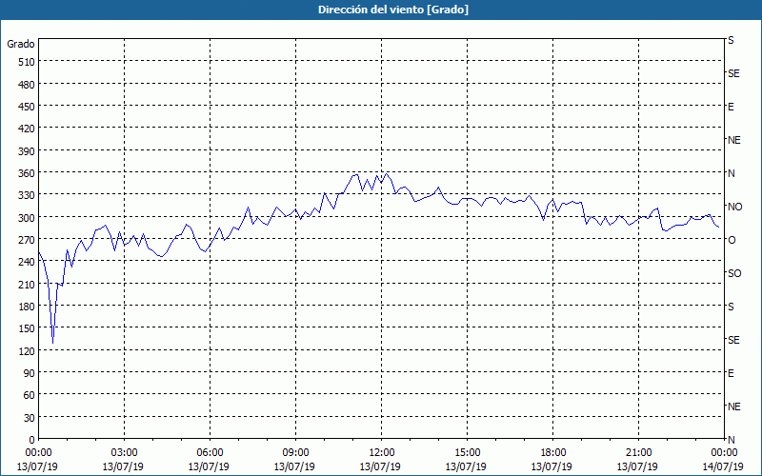
Task: Select the 480 y-axis label
Action: 27,85
